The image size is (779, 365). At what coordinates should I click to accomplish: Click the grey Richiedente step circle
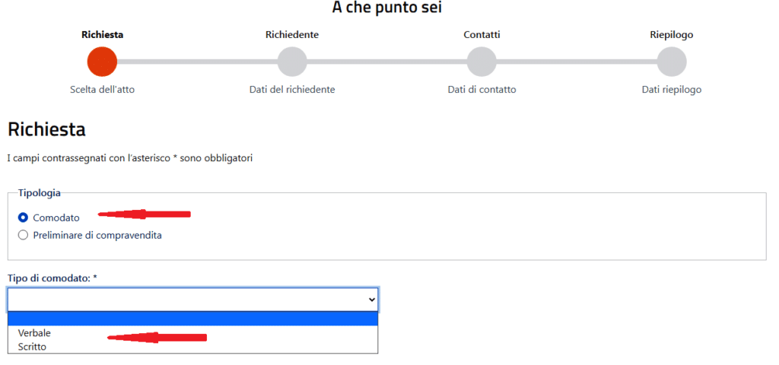pyautogui.click(x=292, y=62)
